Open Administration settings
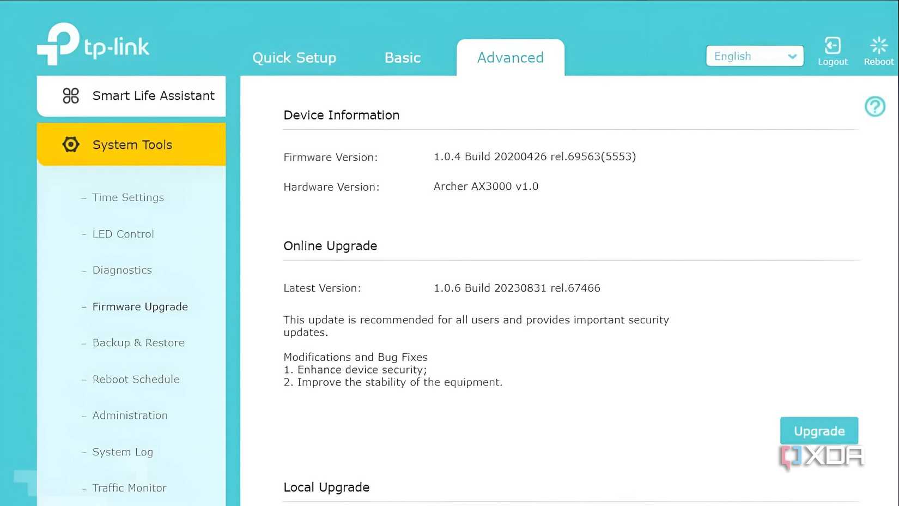This screenshot has height=506, width=899. click(130, 415)
